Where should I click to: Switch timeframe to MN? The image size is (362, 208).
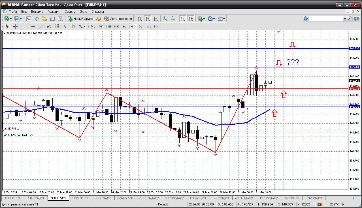pos(156,26)
